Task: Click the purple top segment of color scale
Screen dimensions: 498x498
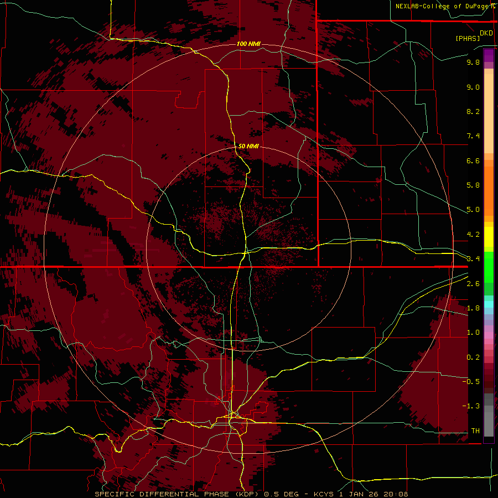Action: (x=489, y=55)
